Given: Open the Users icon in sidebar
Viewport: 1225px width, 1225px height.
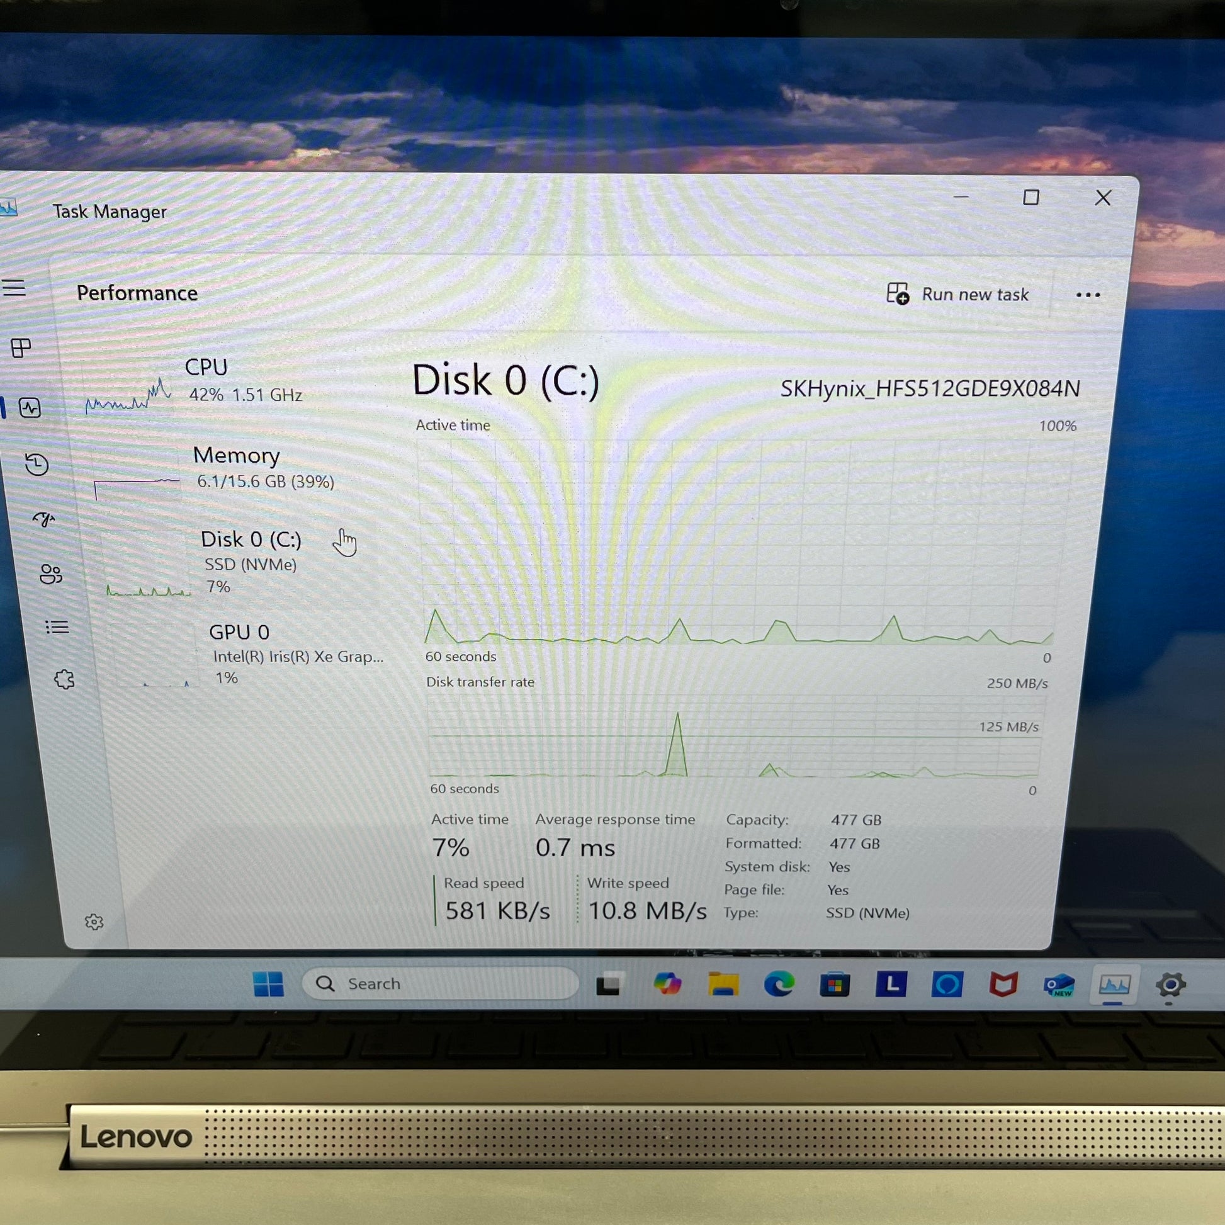Looking at the screenshot, I should (51, 575).
